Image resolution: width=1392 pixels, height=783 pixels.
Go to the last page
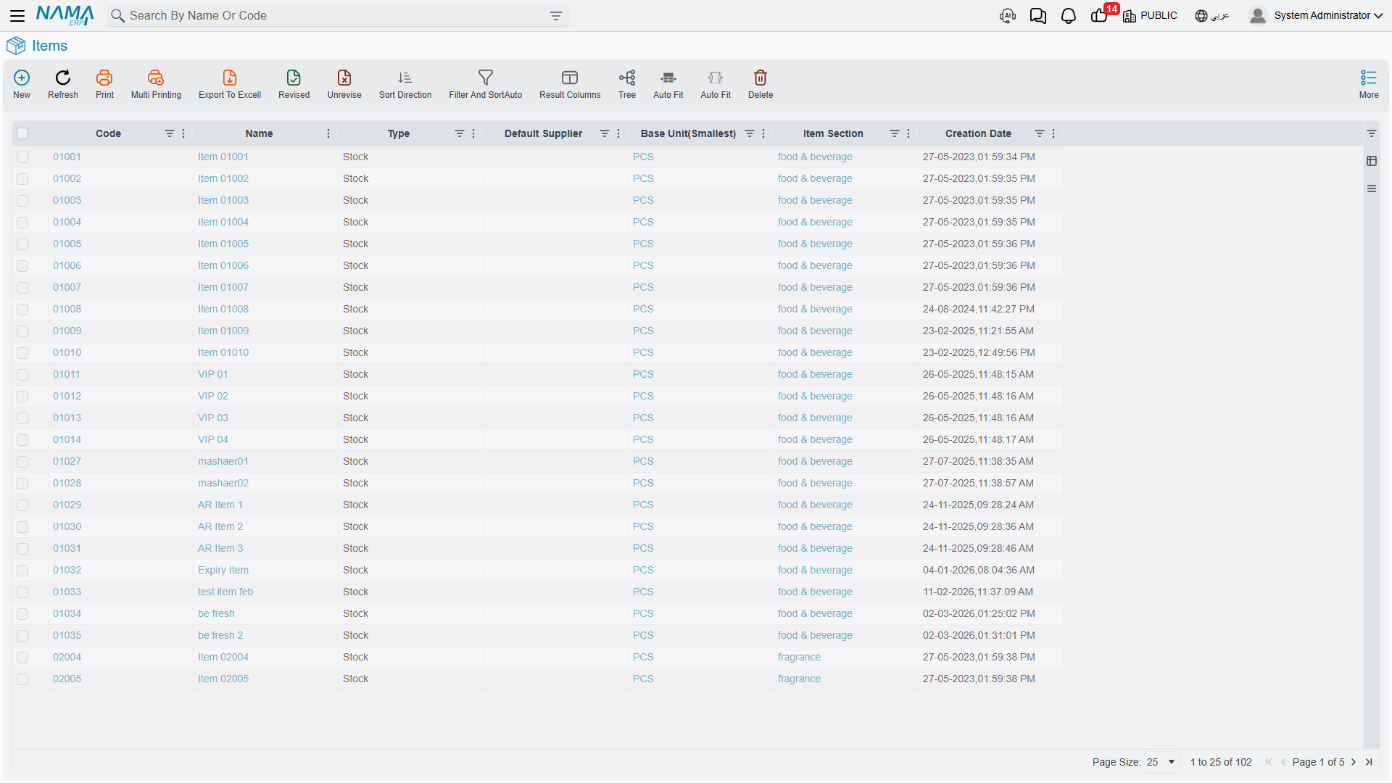[1369, 762]
